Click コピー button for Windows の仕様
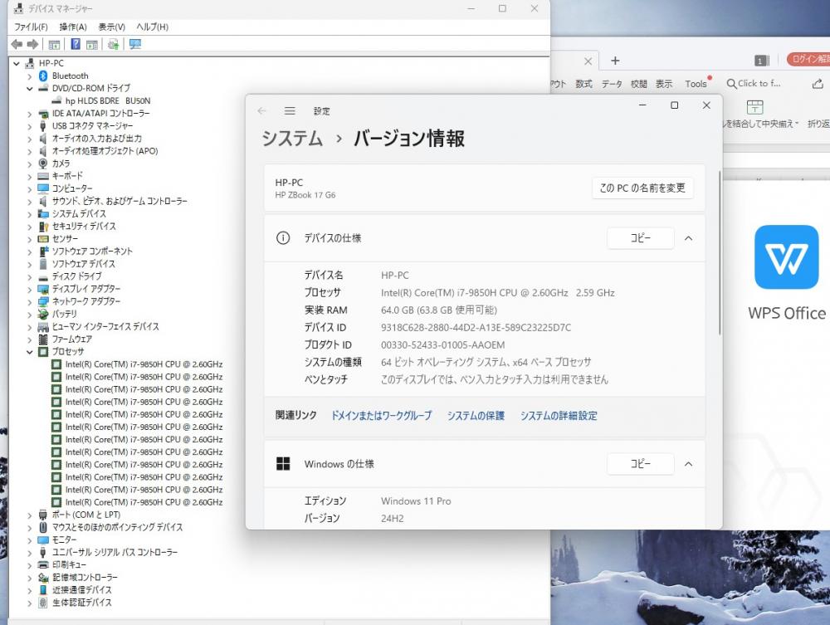Viewport: 830px width, 625px height. pyautogui.click(x=641, y=464)
